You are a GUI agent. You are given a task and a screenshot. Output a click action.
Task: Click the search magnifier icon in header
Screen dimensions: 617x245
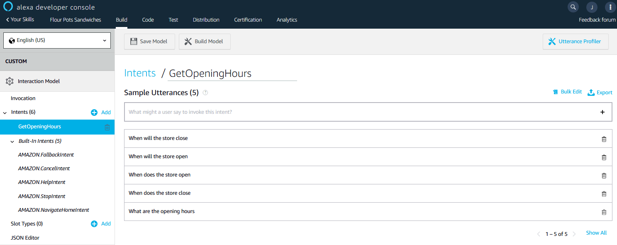click(573, 7)
